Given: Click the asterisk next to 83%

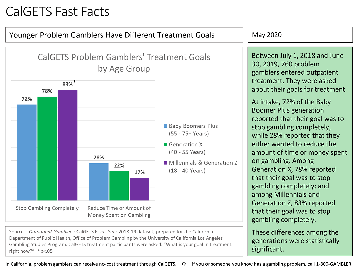Looking at the screenshot, I should tap(75, 82).
